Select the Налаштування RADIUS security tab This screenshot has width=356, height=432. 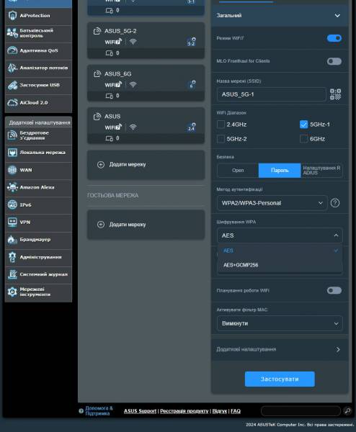pyautogui.click(x=321, y=170)
